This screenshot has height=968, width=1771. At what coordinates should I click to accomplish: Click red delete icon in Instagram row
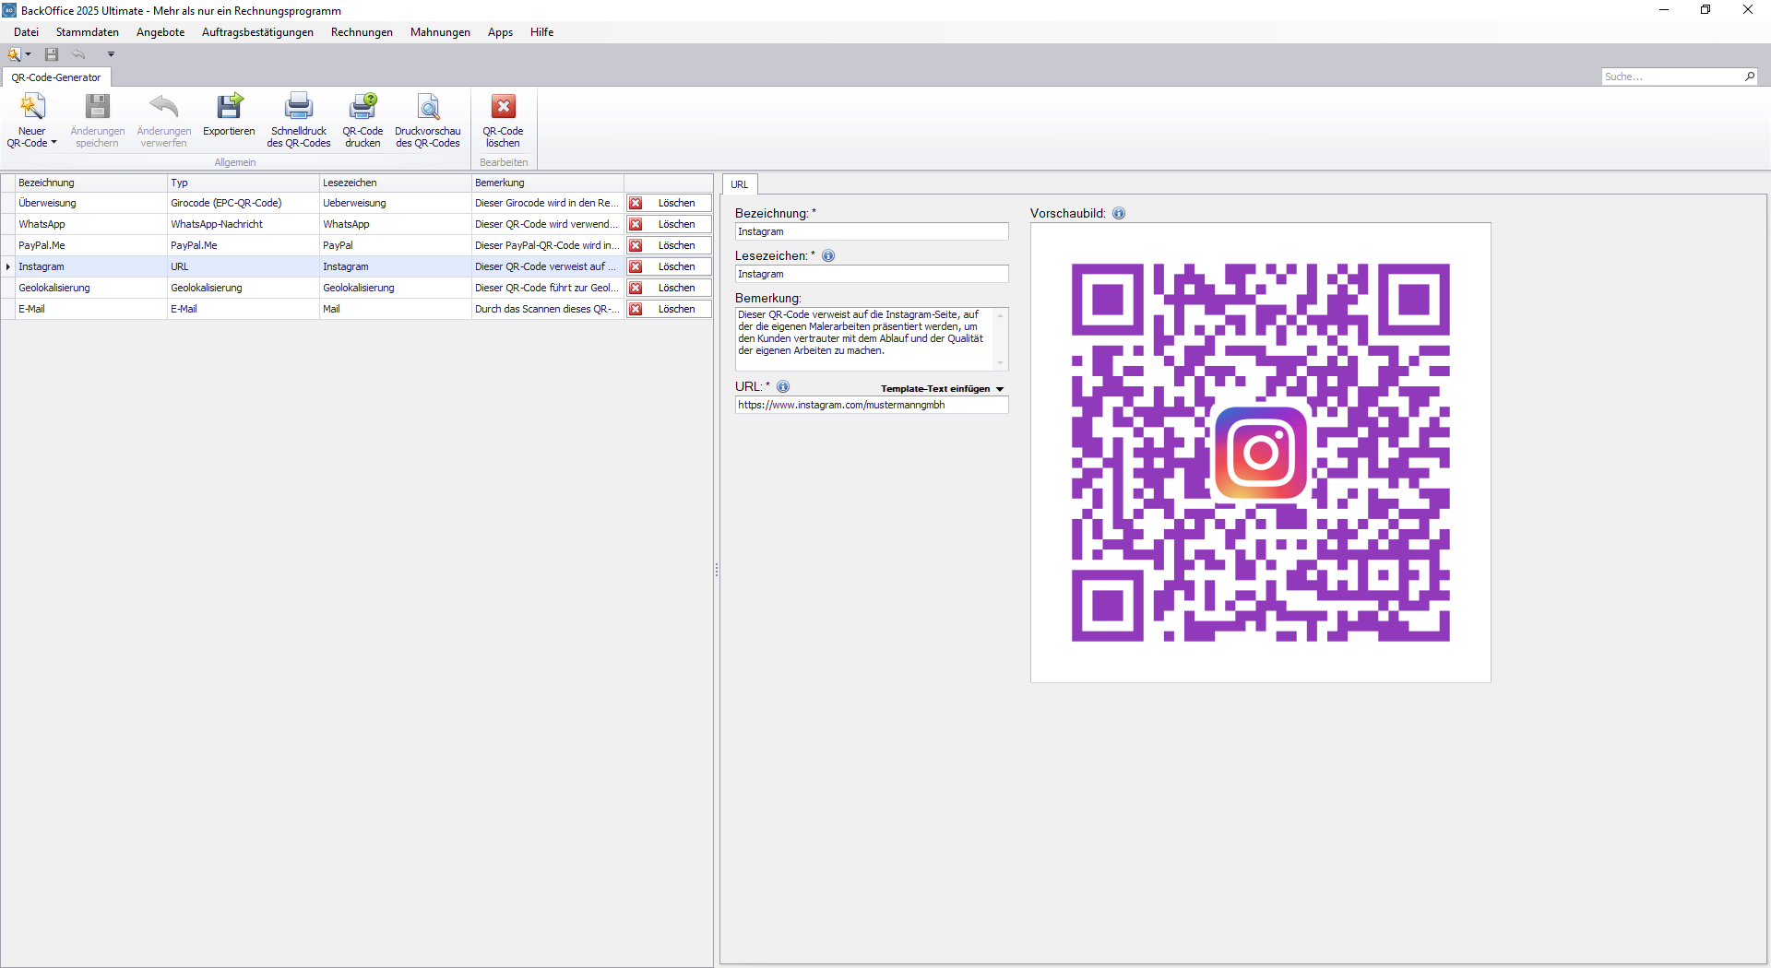tap(636, 266)
